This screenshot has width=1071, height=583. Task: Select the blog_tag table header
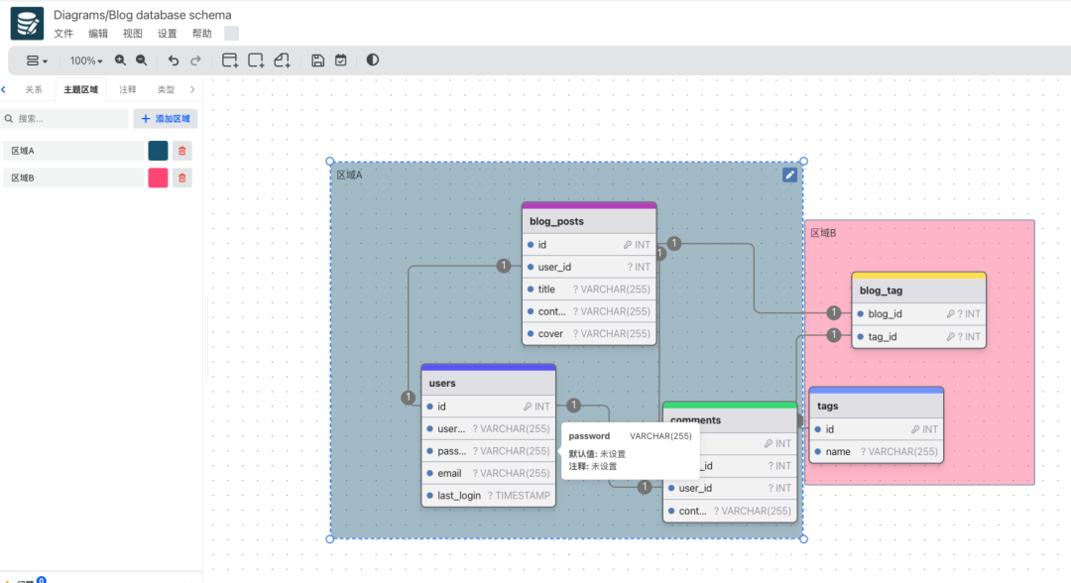[x=918, y=291]
